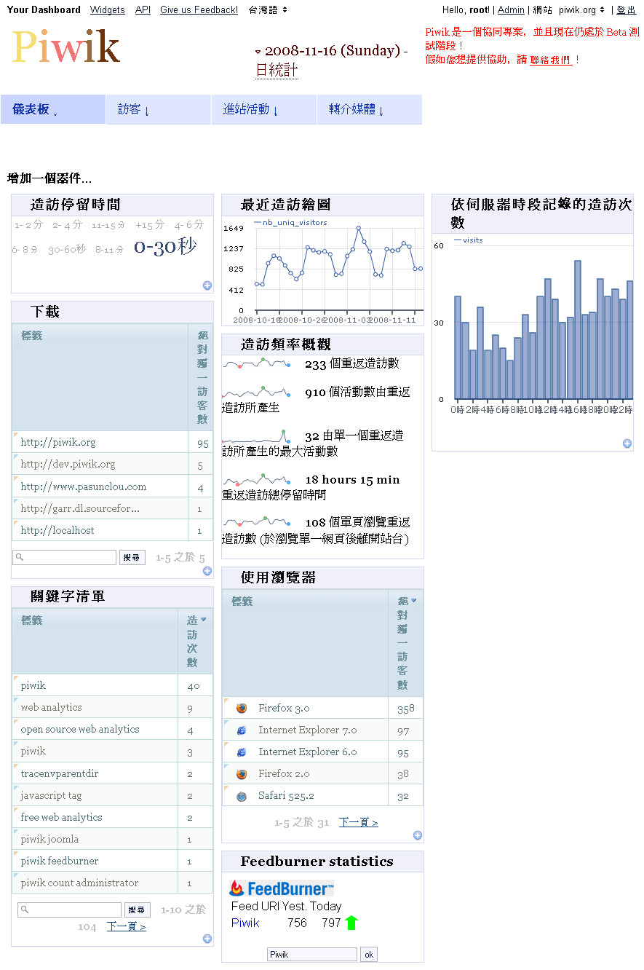Image resolution: width=644 pixels, height=970 pixels.
Task: Open the API link
Action: [143, 10]
